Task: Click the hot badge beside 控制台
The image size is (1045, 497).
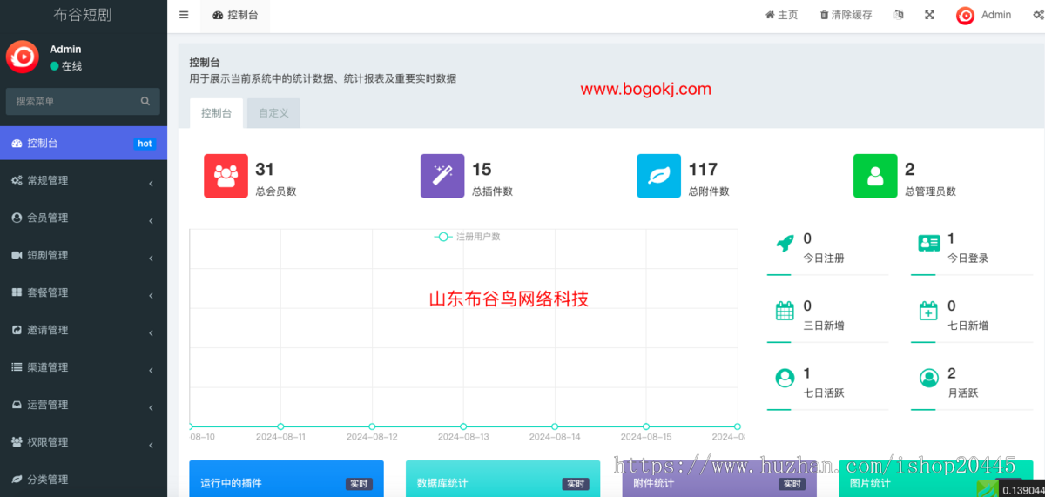Action: coord(145,144)
